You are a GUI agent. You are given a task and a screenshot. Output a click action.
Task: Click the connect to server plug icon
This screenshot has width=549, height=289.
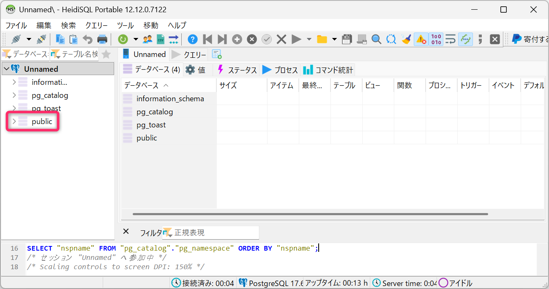pos(16,39)
